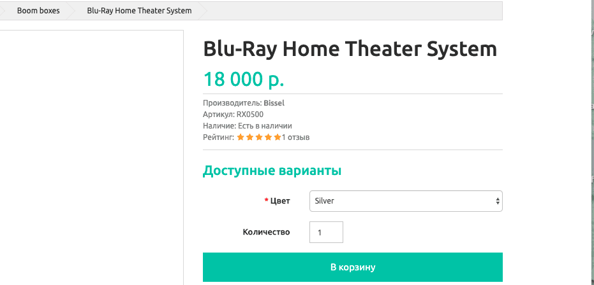Image resolution: width=594 pixels, height=285 pixels.
Task: Add product with В корзину button
Action: click(353, 267)
